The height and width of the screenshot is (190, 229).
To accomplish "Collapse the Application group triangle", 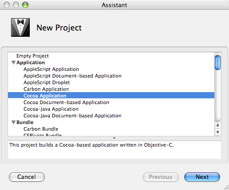I will point(13,62).
